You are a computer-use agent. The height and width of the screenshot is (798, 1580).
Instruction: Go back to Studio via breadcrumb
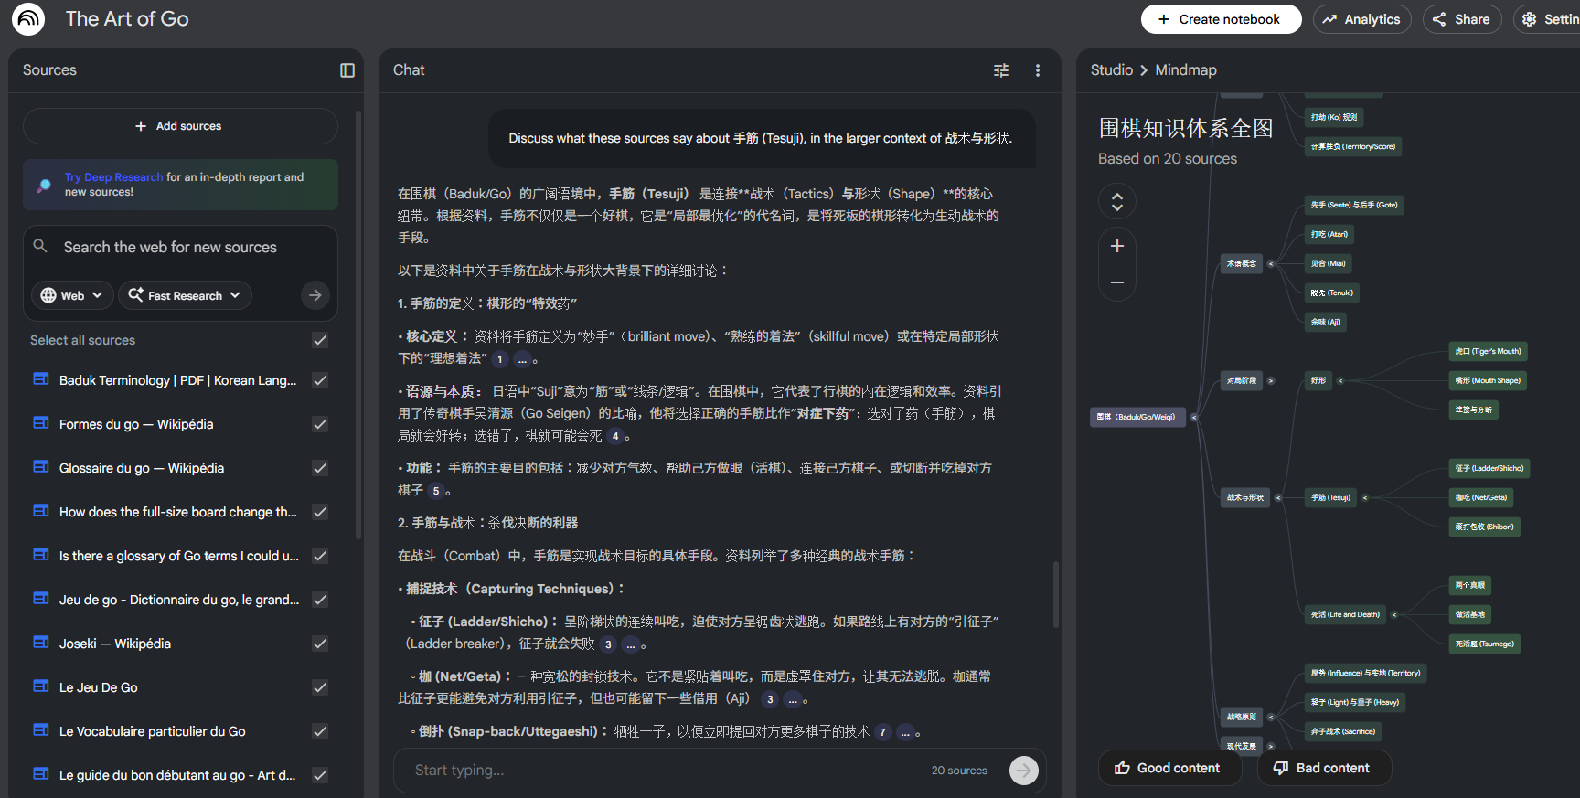pyautogui.click(x=1112, y=70)
